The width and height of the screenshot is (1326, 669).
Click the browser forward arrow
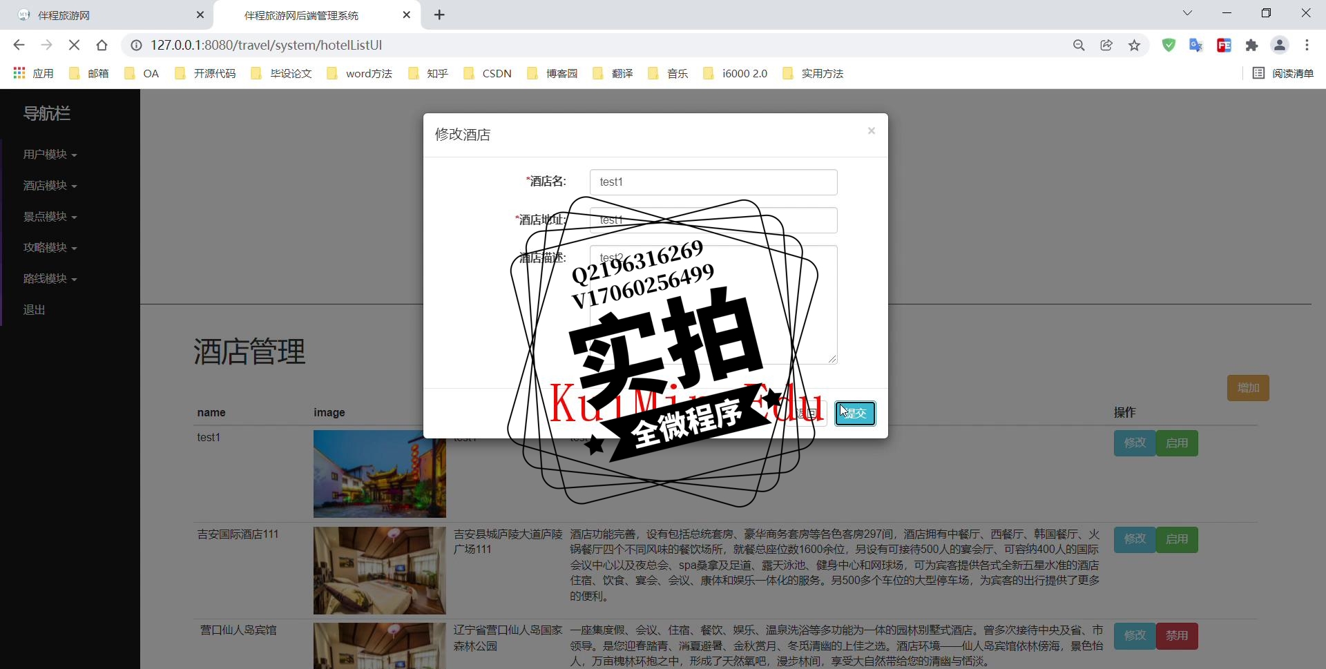[46, 45]
